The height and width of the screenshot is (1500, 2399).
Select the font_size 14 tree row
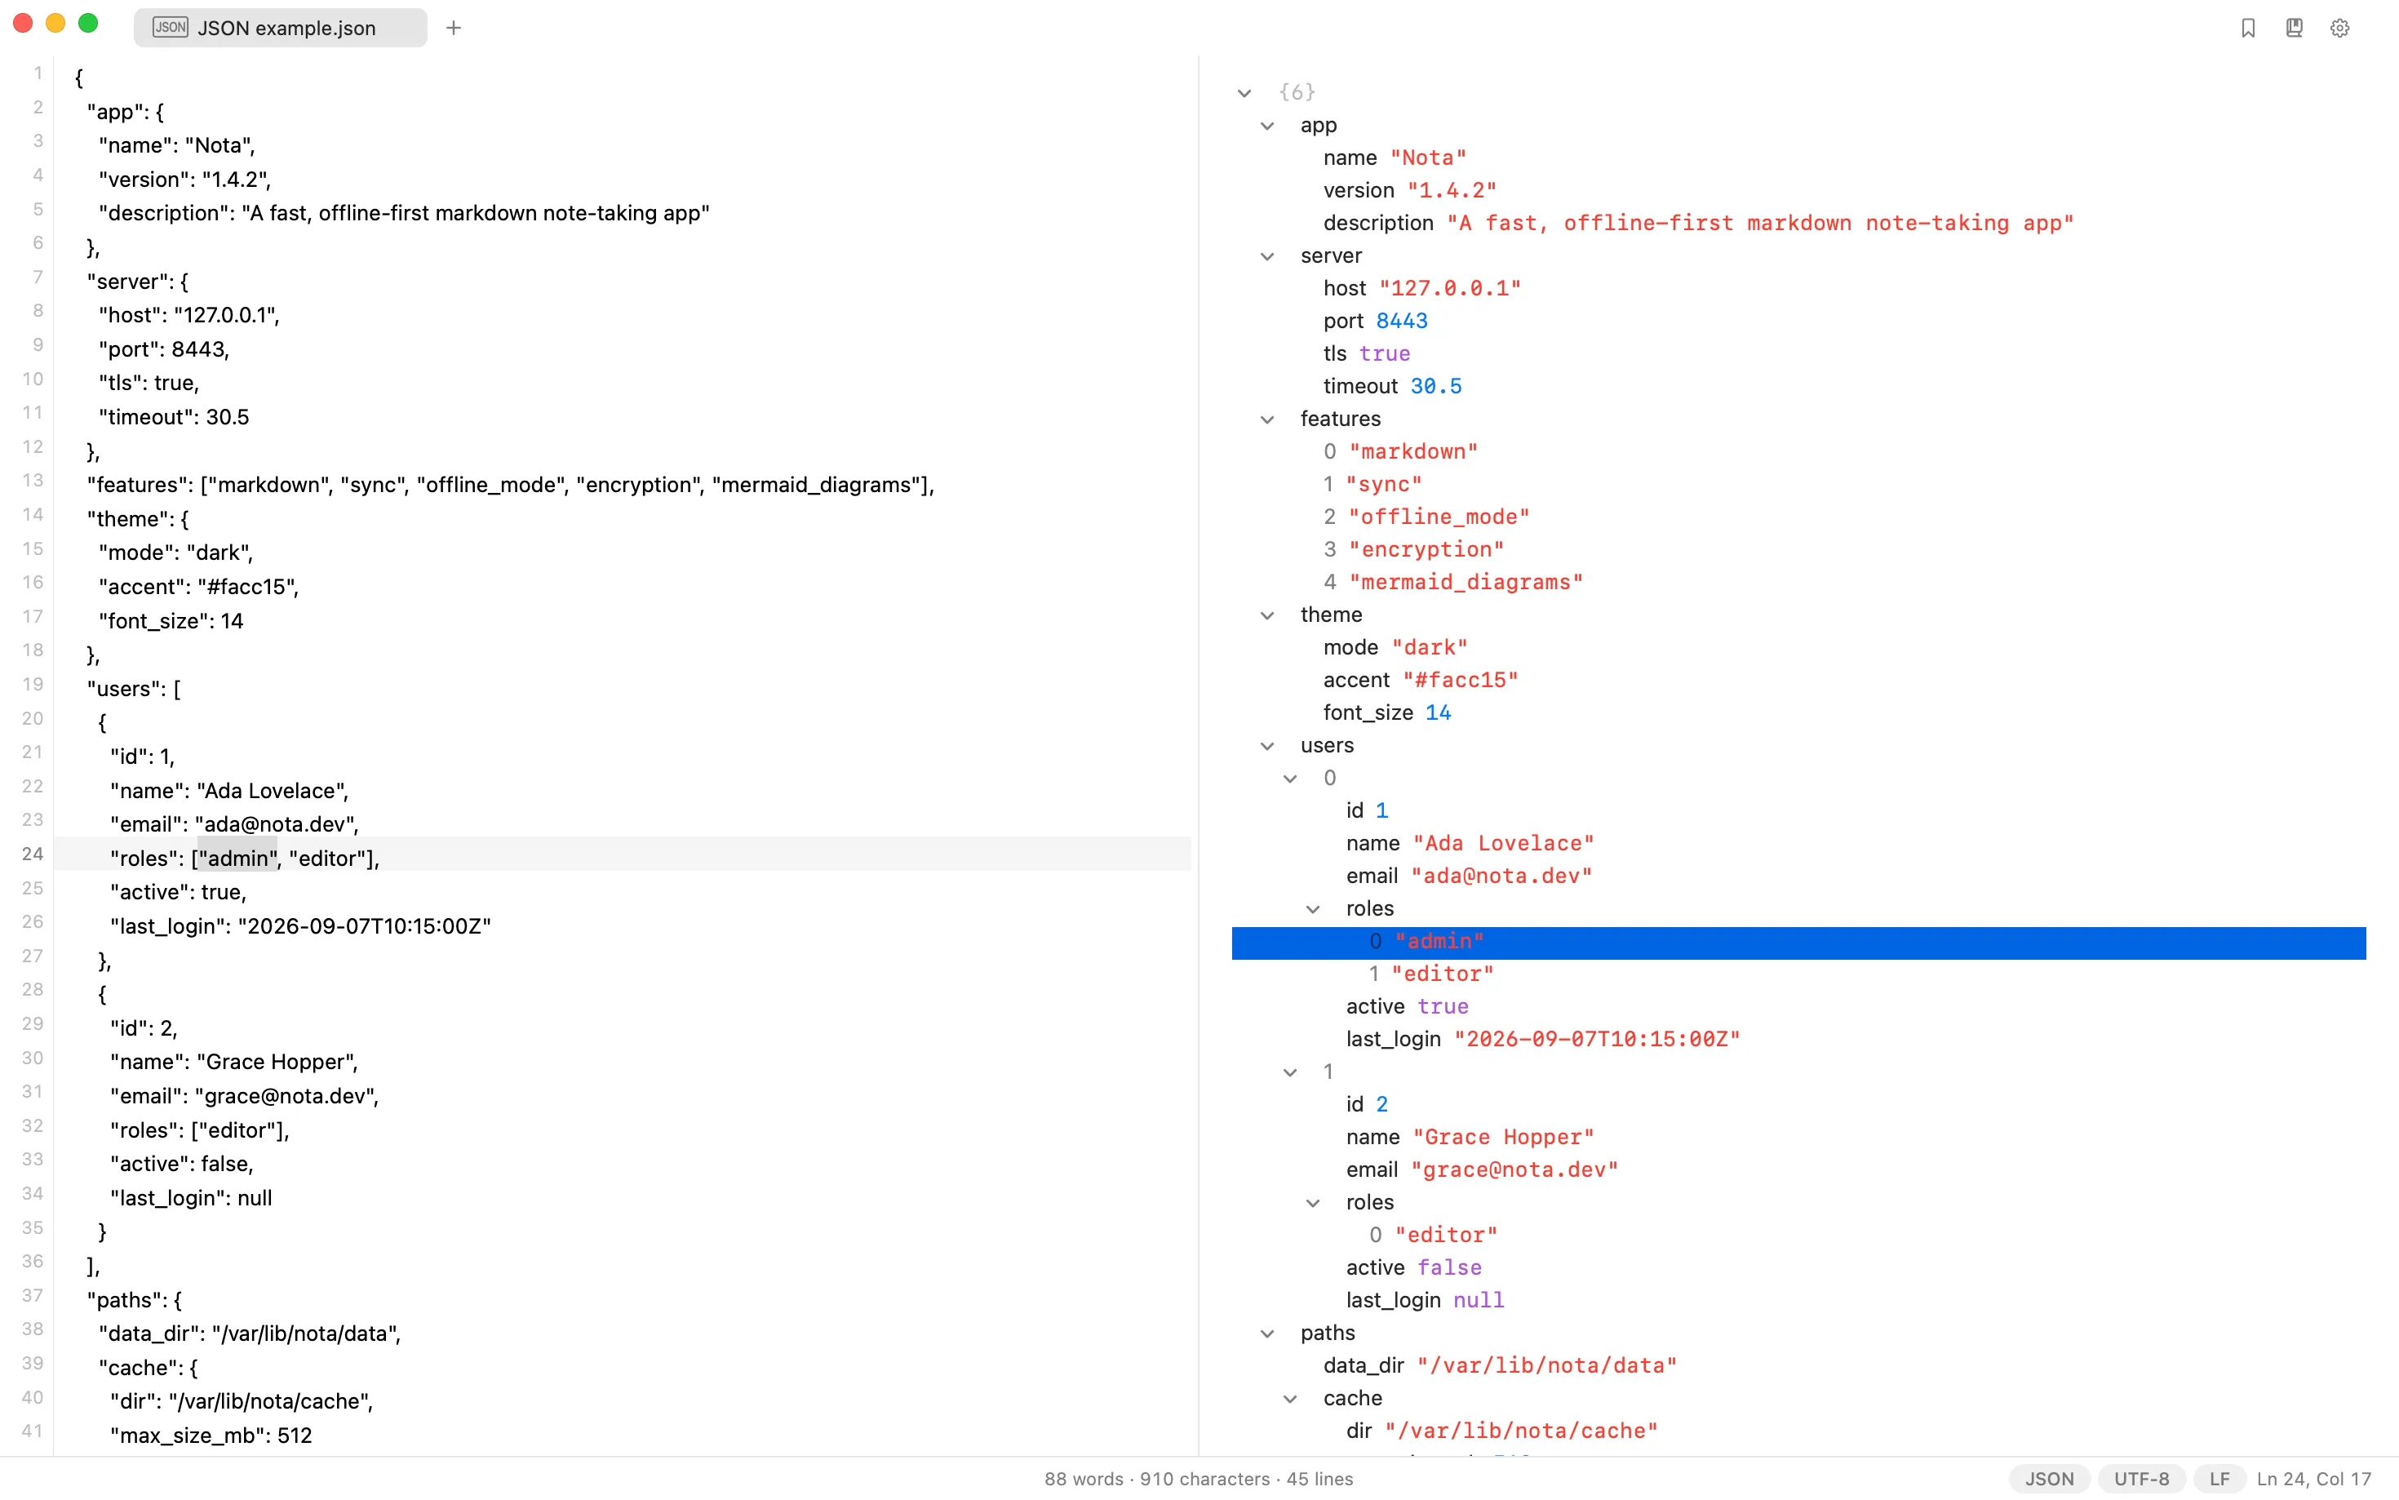click(1798, 713)
